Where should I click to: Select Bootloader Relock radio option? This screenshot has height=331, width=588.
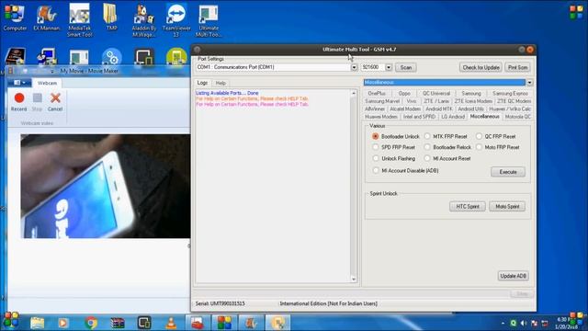pos(447,147)
